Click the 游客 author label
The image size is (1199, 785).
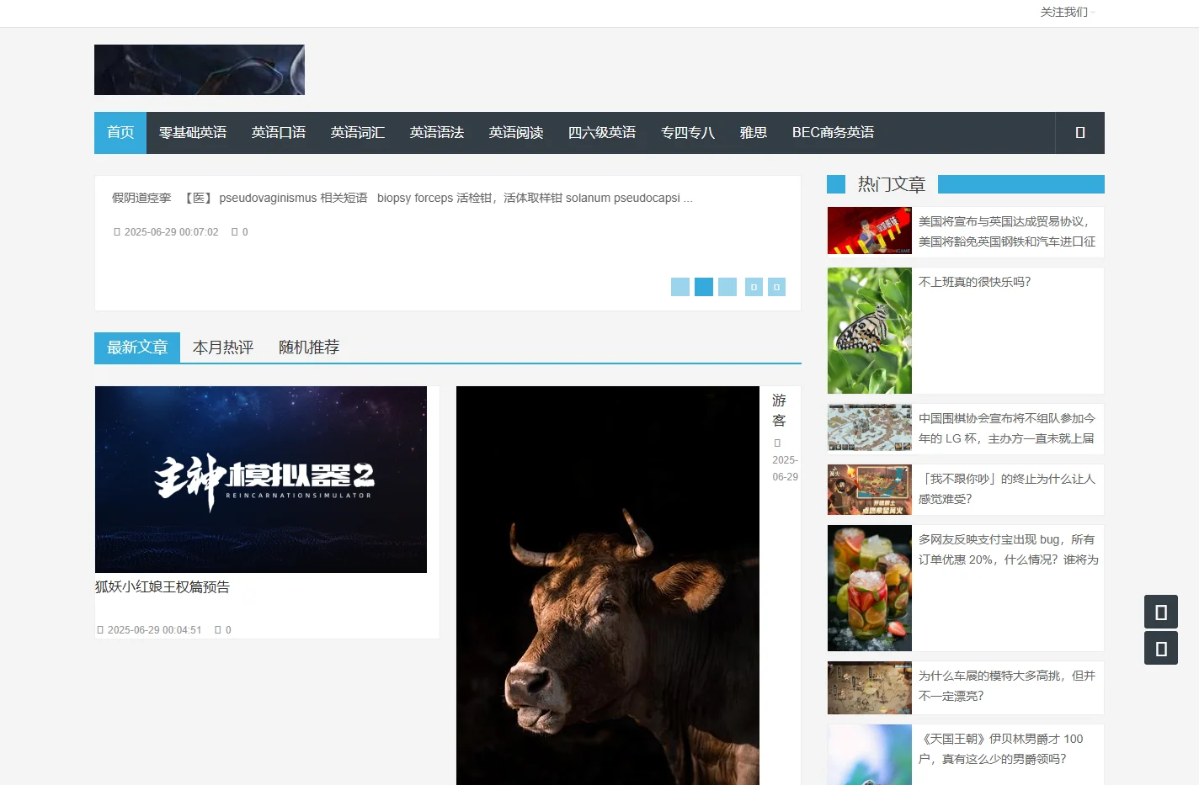click(780, 411)
